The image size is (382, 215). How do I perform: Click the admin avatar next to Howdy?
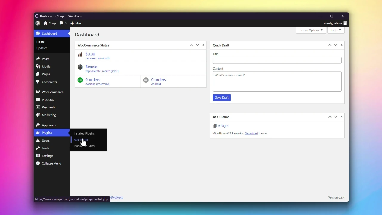[345, 23]
